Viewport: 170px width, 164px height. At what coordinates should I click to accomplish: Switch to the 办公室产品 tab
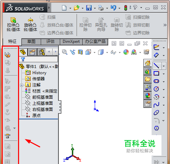(95, 42)
